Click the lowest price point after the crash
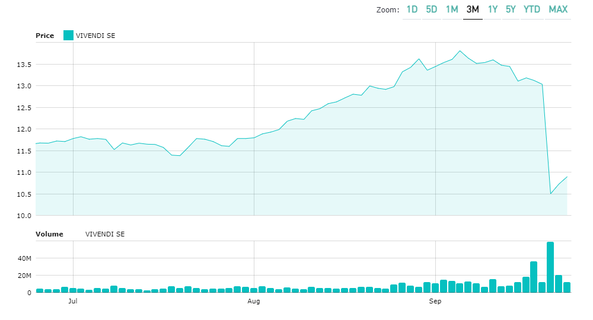This screenshot has width=593, height=320. 551,194
